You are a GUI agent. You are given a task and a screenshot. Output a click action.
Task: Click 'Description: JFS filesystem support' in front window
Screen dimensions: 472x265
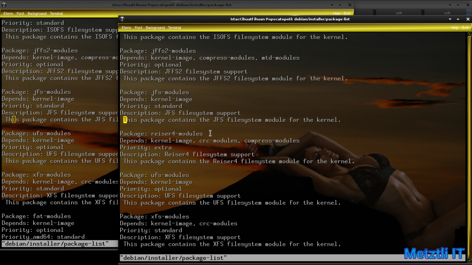pyautogui.click(x=180, y=113)
